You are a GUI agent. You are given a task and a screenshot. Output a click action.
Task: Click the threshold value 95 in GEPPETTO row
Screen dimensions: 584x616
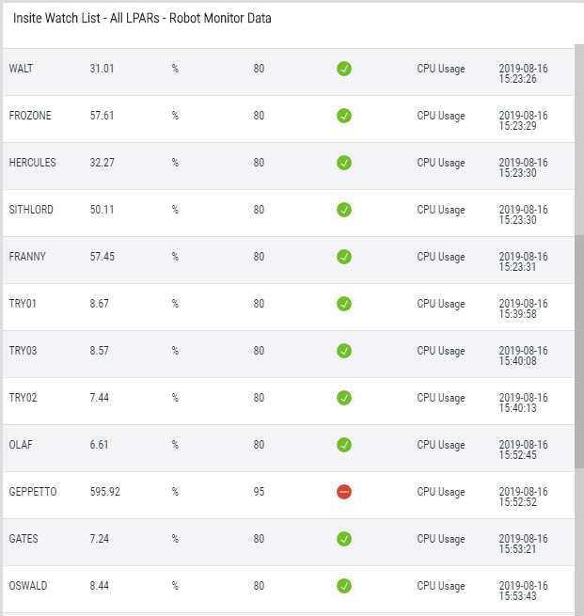259,492
